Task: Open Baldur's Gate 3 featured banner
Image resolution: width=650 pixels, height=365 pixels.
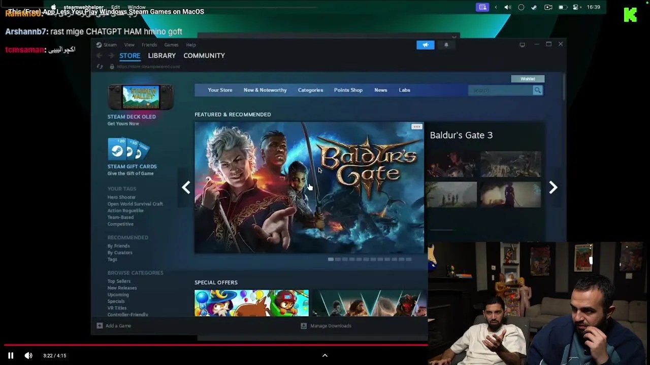Action: click(309, 188)
